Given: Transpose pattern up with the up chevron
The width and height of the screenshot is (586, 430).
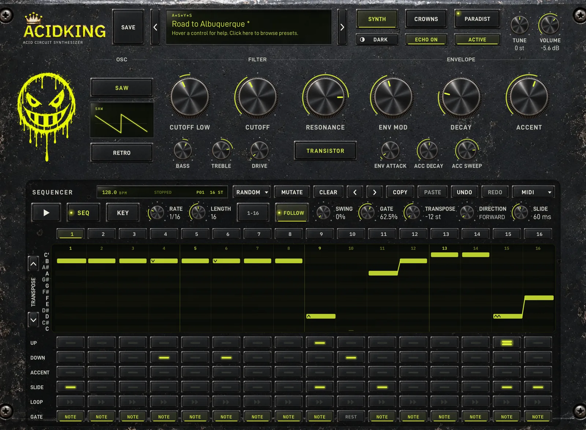Looking at the screenshot, I should tap(33, 264).
